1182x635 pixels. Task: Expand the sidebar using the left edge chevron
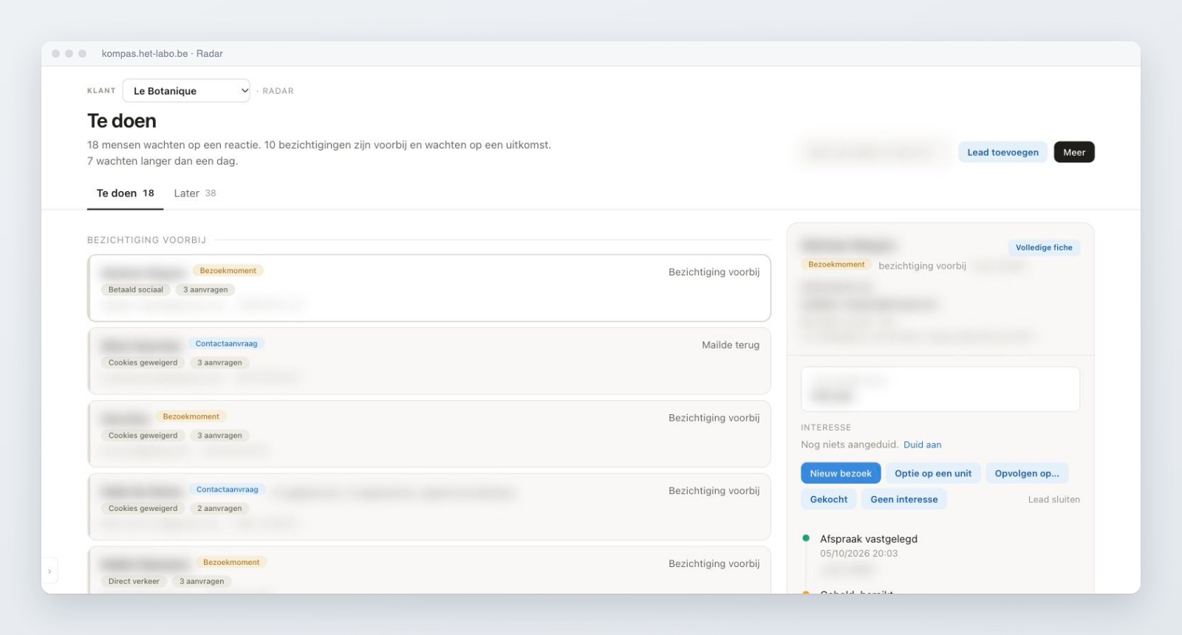[49, 571]
